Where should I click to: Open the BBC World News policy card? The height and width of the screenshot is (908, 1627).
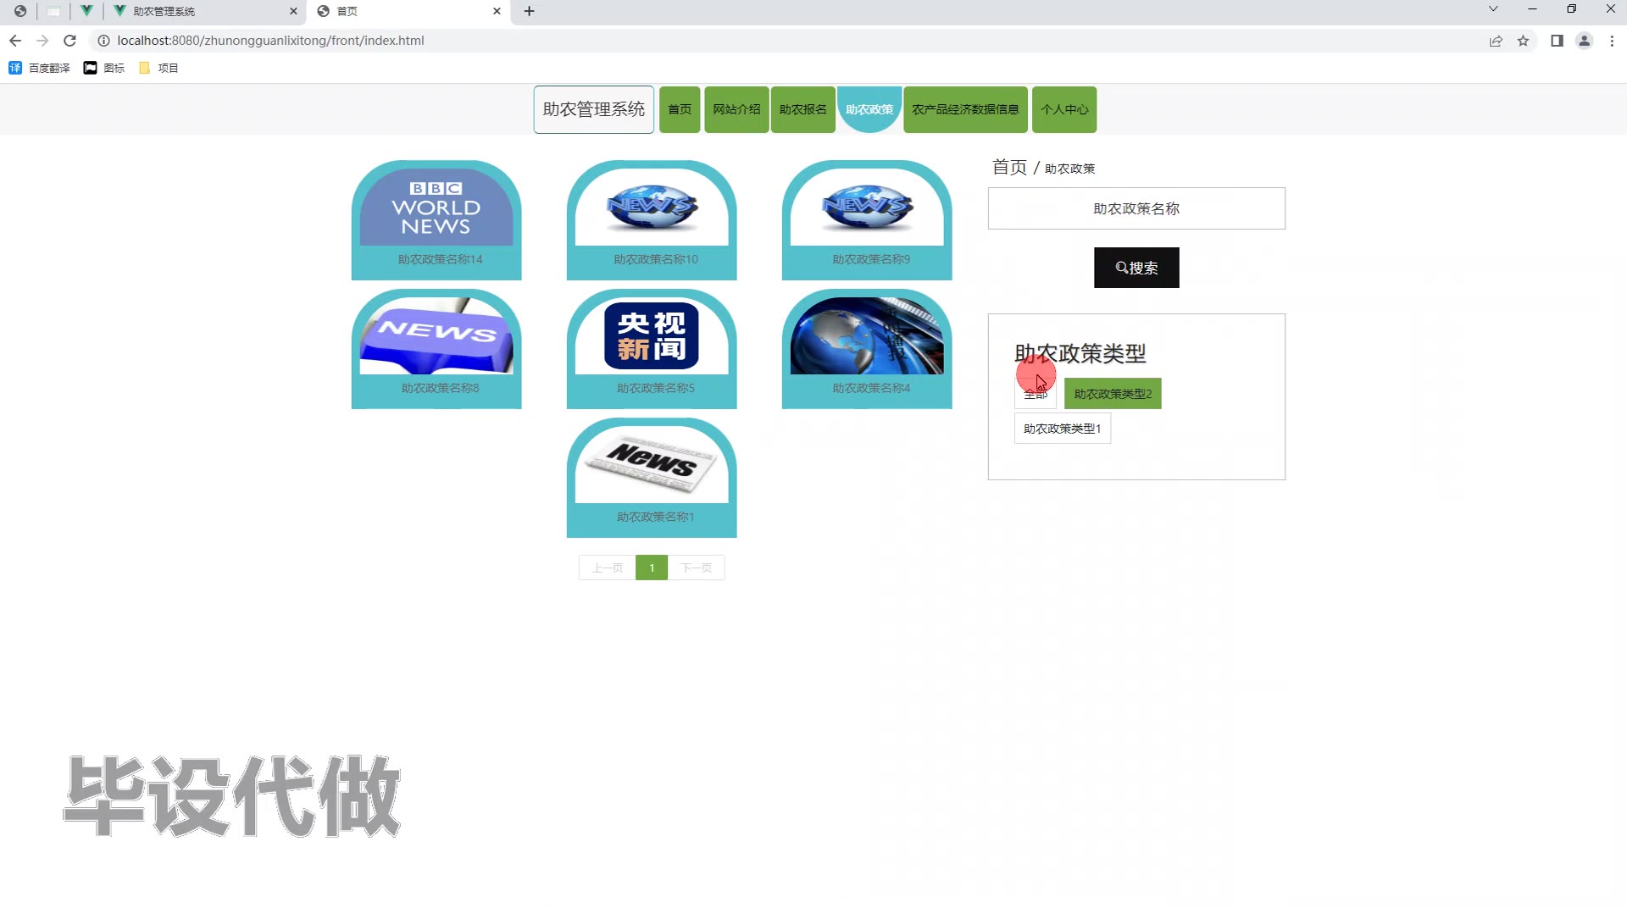pyautogui.click(x=436, y=208)
